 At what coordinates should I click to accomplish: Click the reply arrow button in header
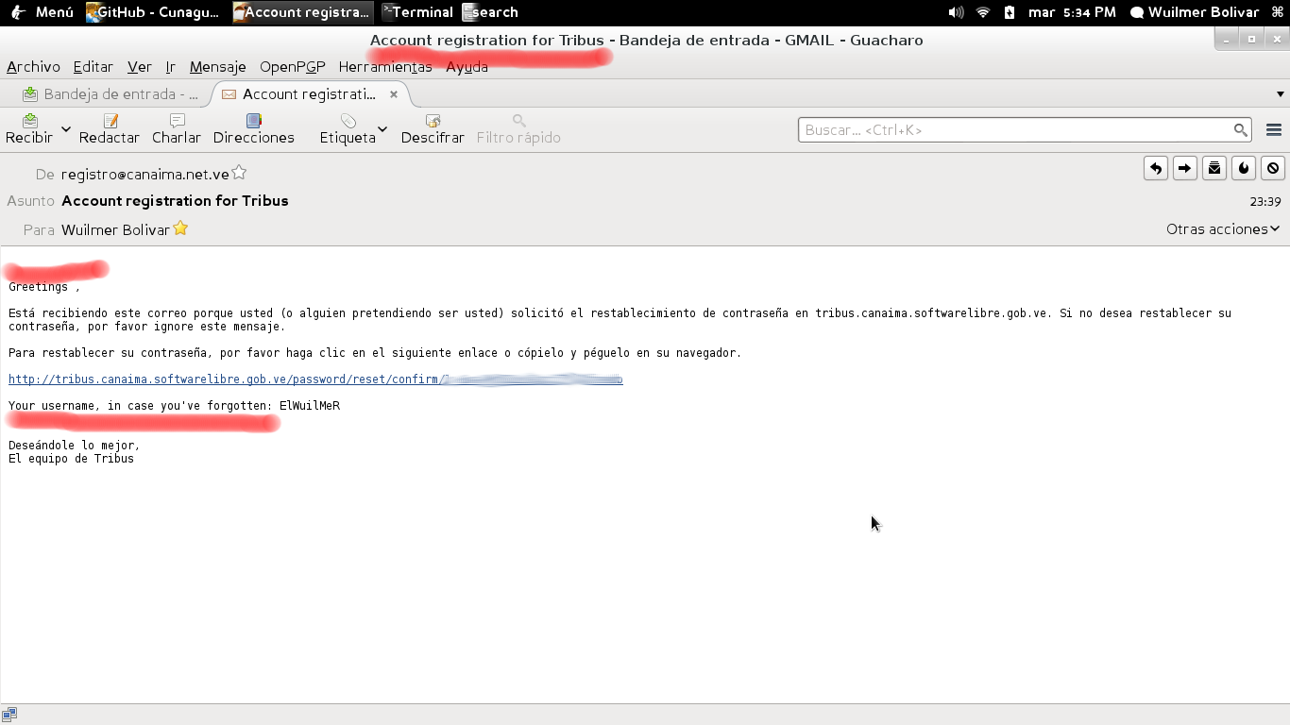tap(1156, 168)
